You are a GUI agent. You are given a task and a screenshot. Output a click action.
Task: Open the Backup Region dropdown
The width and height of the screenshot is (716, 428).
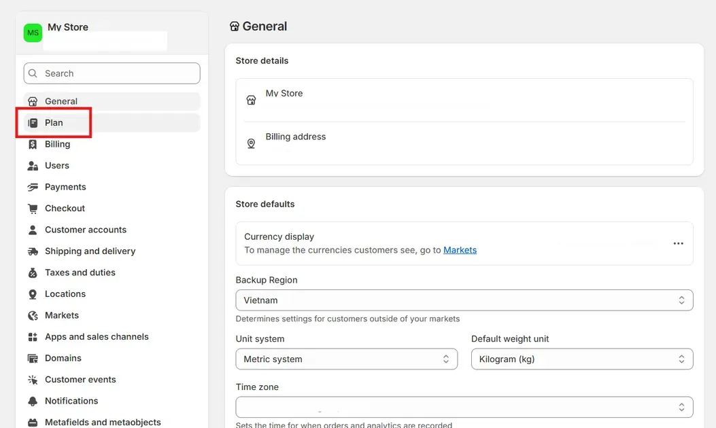pyautogui.click(x=464, y=300)
